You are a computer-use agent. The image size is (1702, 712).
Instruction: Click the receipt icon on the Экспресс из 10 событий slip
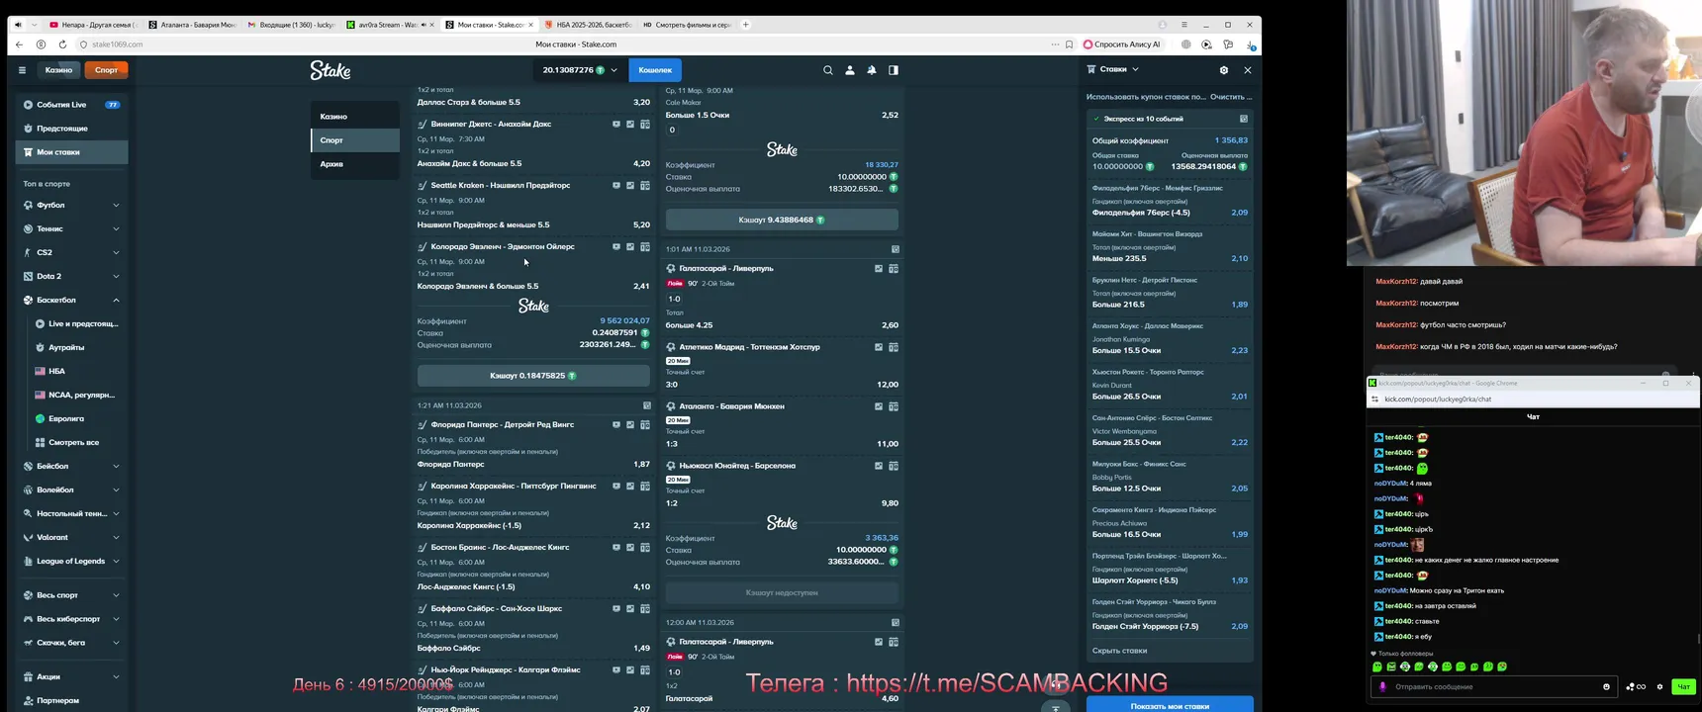click(1244, 119)
